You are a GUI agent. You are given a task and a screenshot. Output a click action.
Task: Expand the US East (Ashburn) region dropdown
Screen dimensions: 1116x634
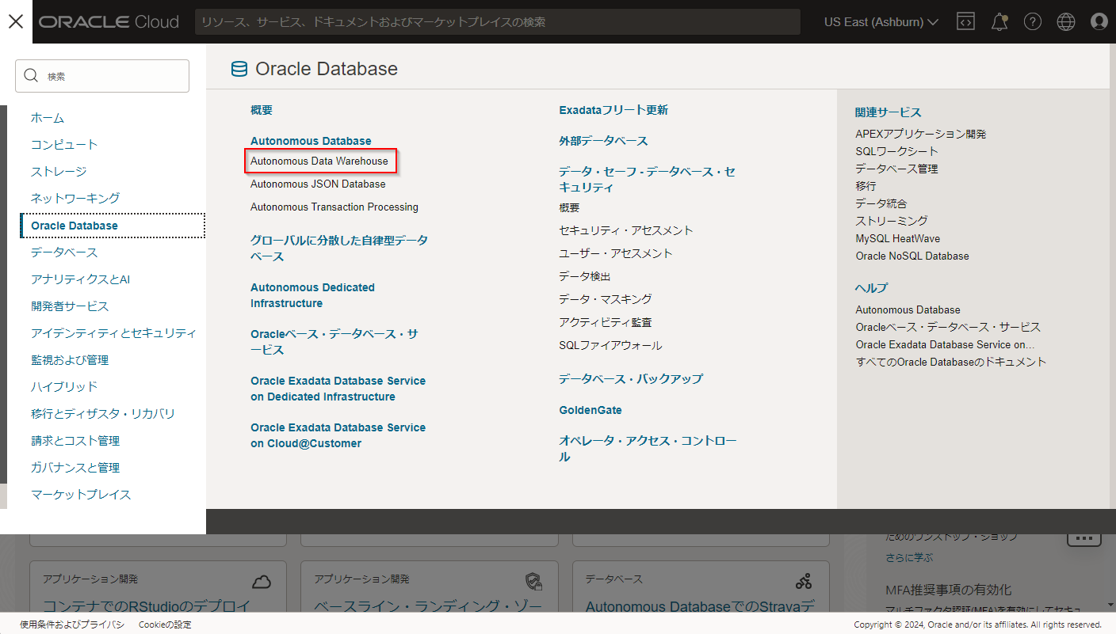[x=881, y=21]
